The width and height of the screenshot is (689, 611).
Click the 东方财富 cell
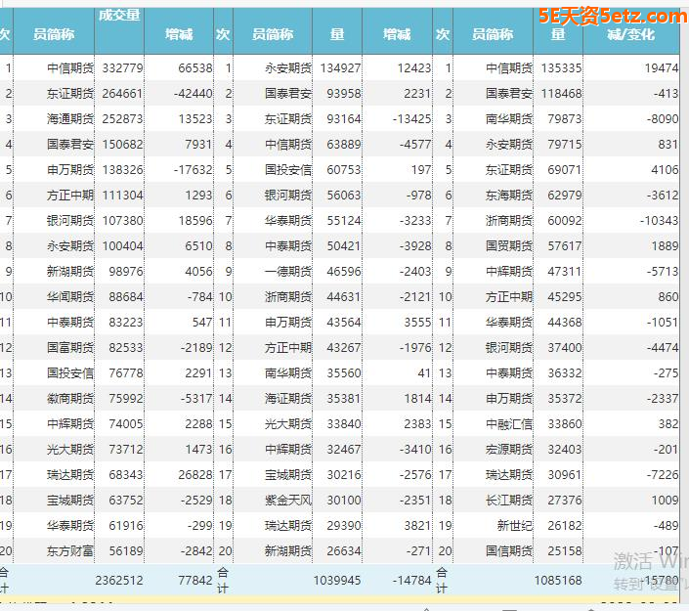pyautogui.click(x=70, y=551)
